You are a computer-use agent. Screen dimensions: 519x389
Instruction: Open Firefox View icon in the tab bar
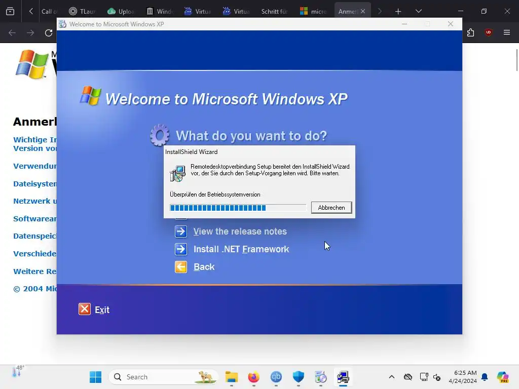10,12
